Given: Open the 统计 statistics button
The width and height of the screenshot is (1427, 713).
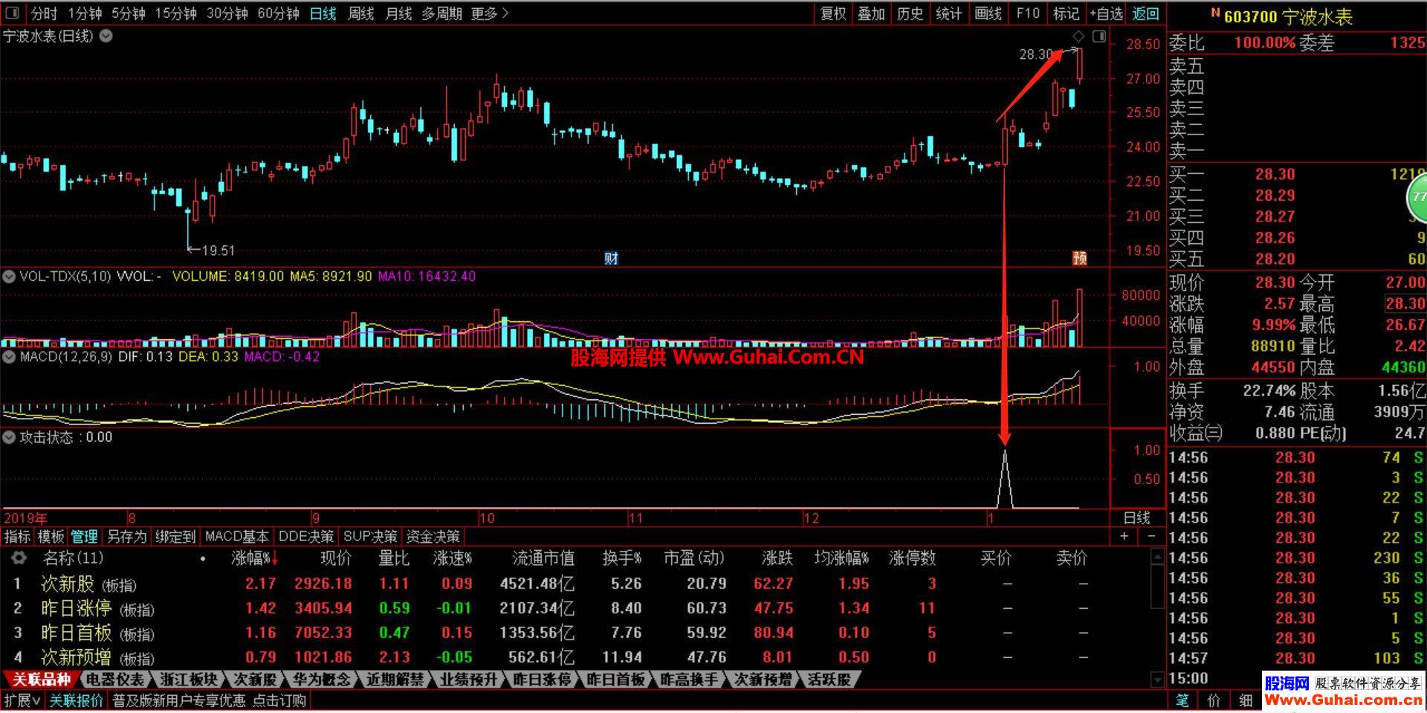Looking at the screenshot, I should 948,13.
